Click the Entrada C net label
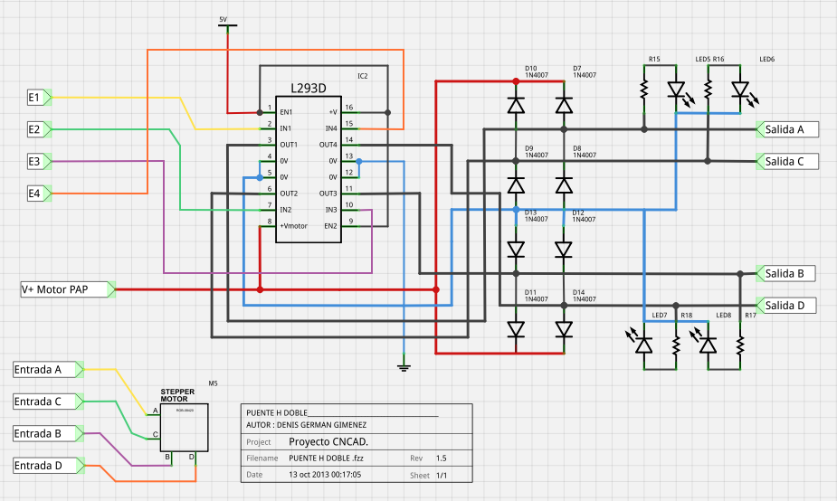The height and width of the screenshot is (501, 837). (x=49, y=402)
